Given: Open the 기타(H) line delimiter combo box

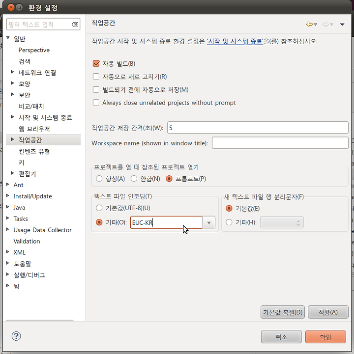Looking at the screenshot, I should point(282,222).
